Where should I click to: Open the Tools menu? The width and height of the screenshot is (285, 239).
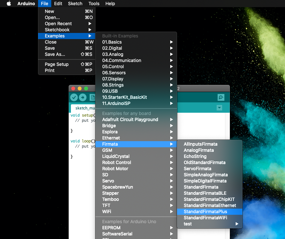(94, 4)
